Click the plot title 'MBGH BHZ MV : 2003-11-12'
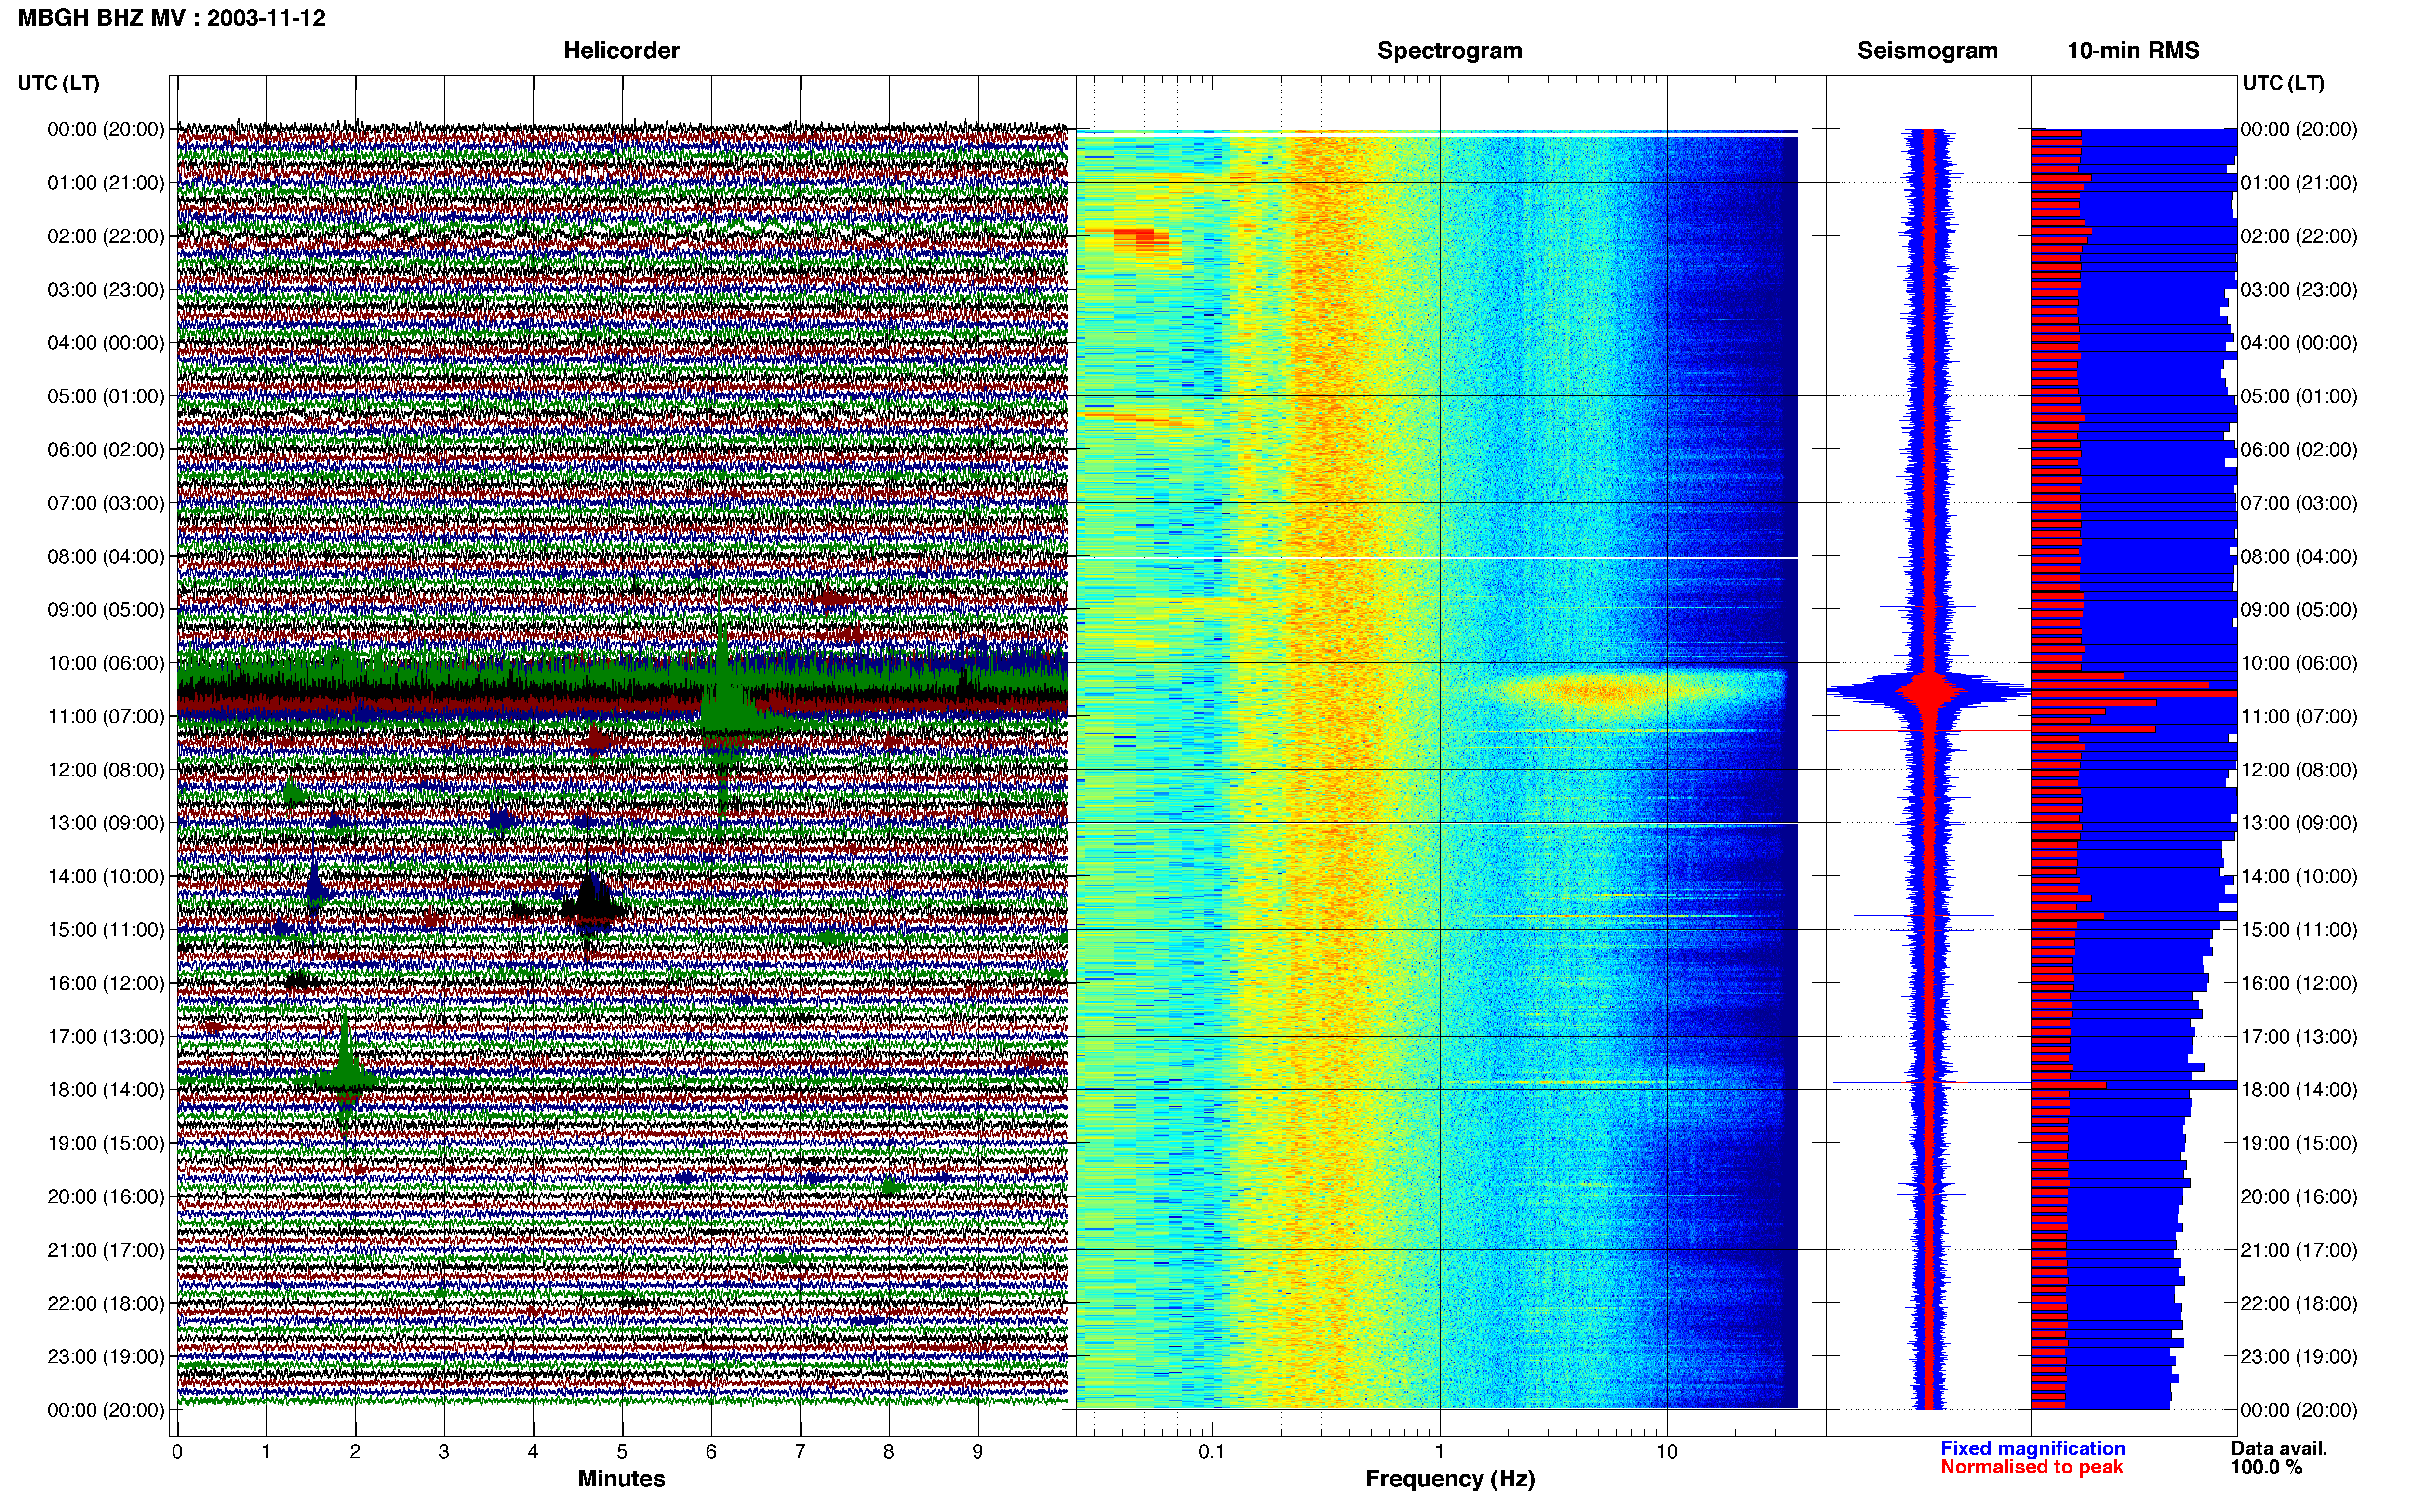Screen dimensions: 2419x1512 (x=171, y=18)
